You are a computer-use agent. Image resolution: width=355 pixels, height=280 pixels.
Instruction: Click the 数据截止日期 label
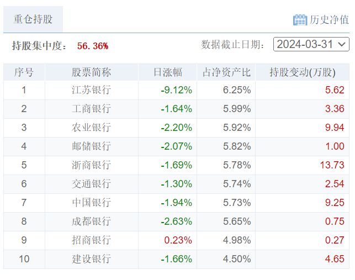point(233,45)
